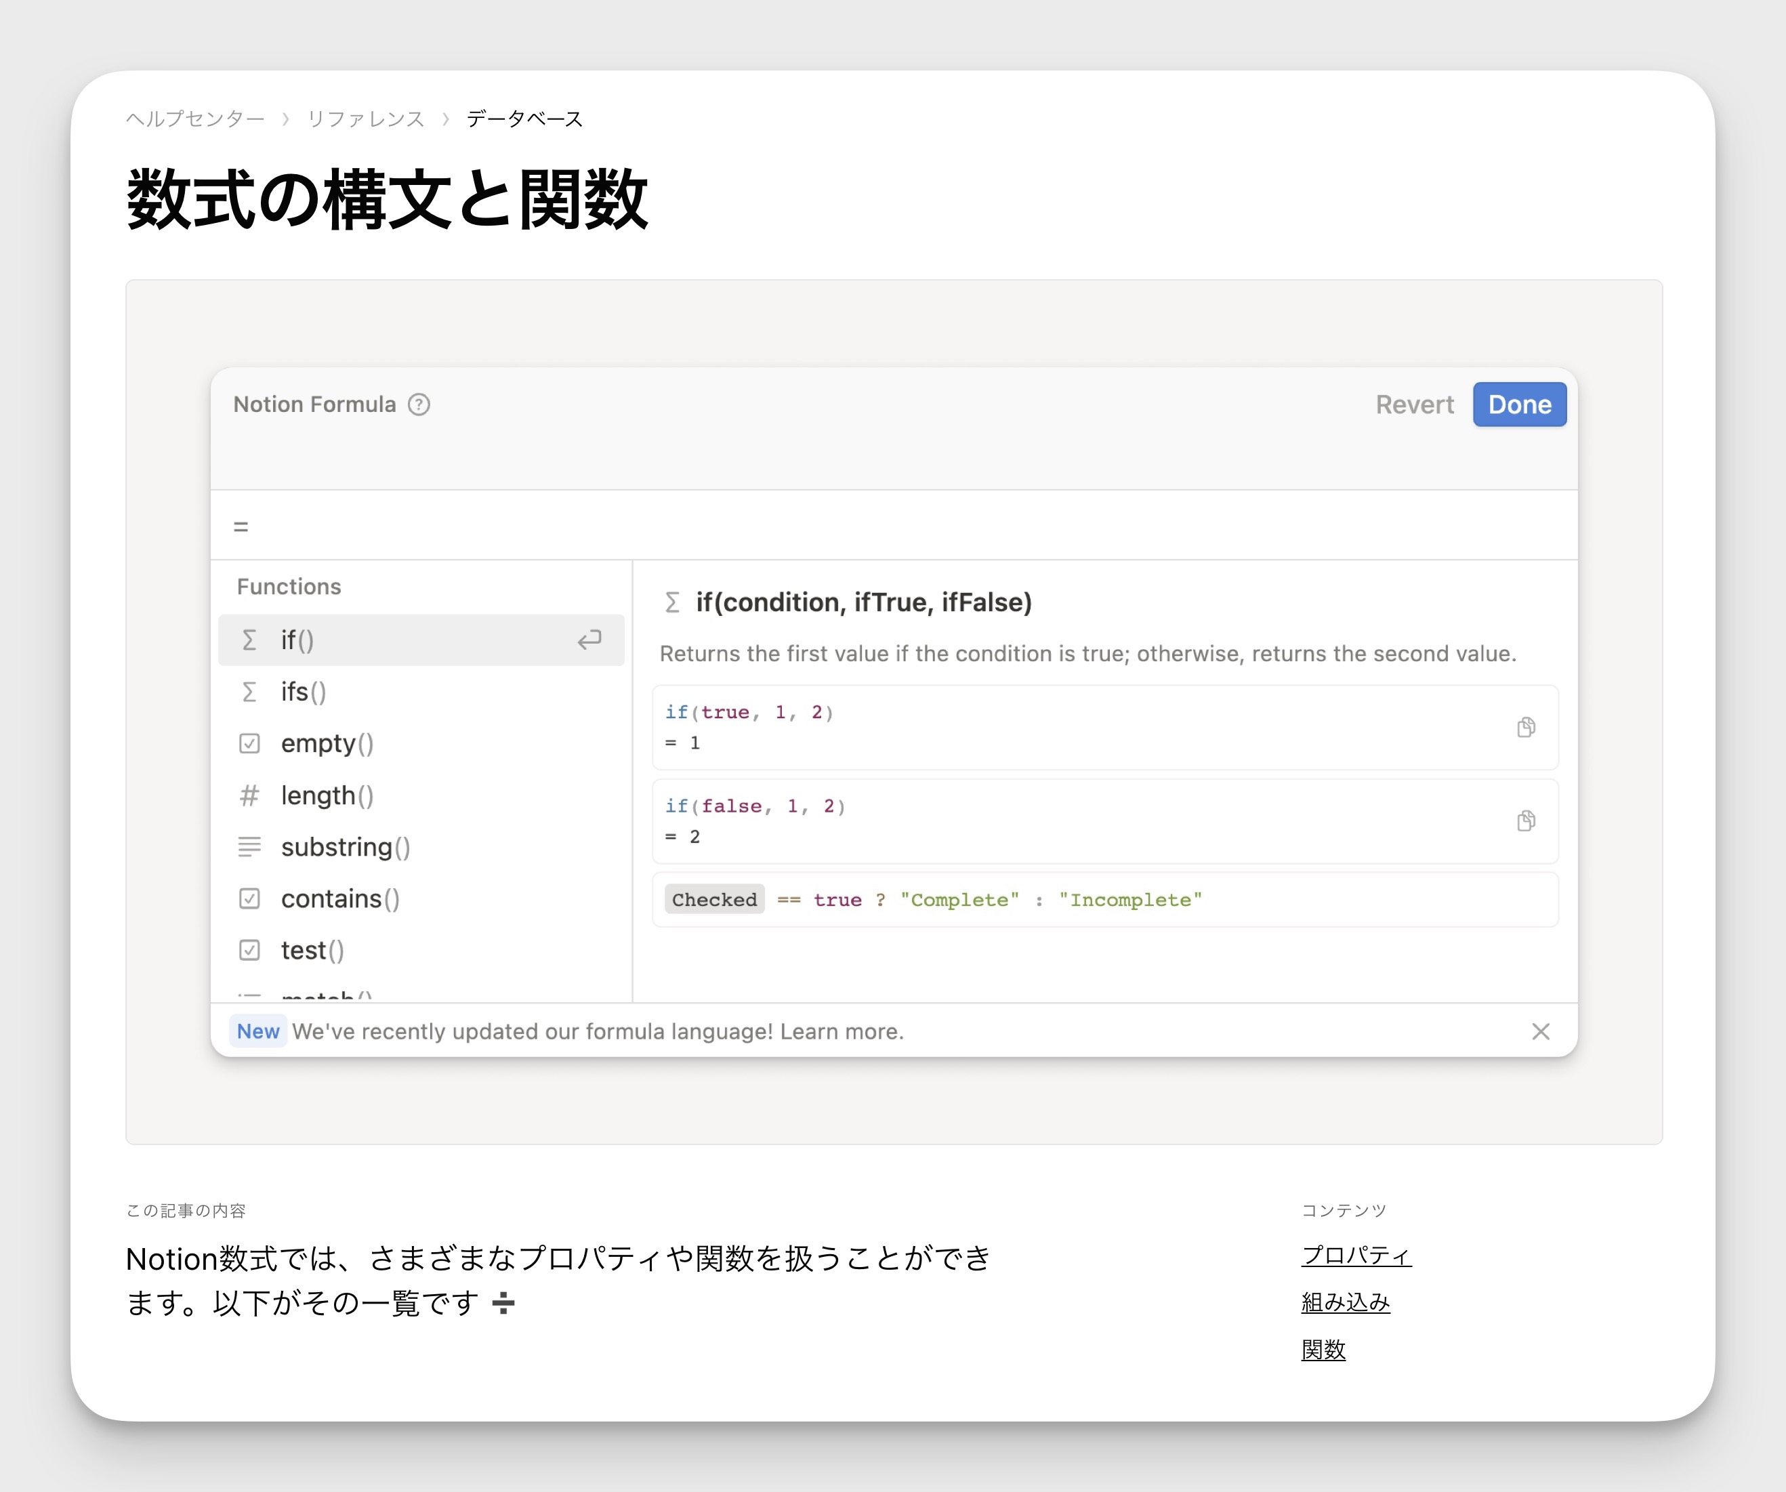
Task: Click the if(true, 1, 2) example code
Action: (x=749, y=712)
